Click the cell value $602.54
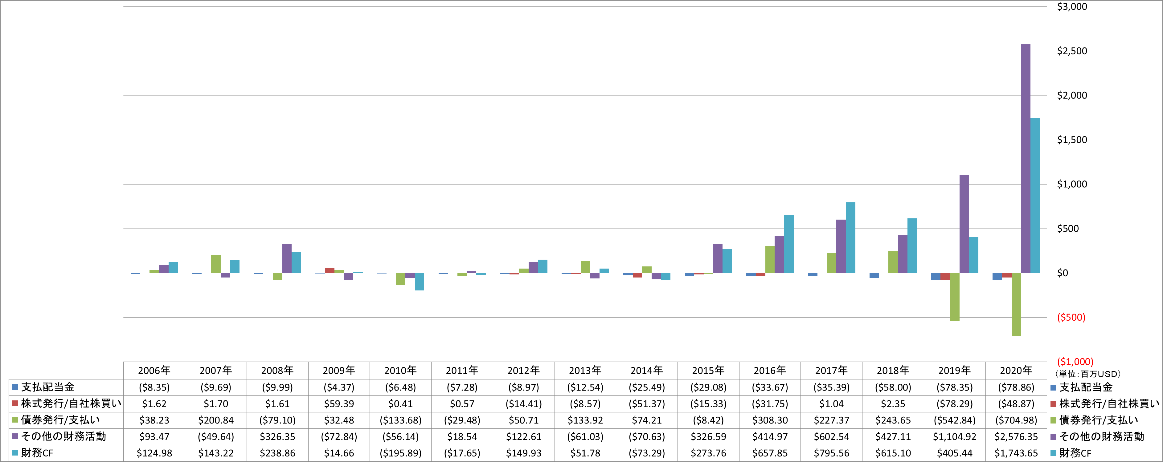 coord(832,437)
